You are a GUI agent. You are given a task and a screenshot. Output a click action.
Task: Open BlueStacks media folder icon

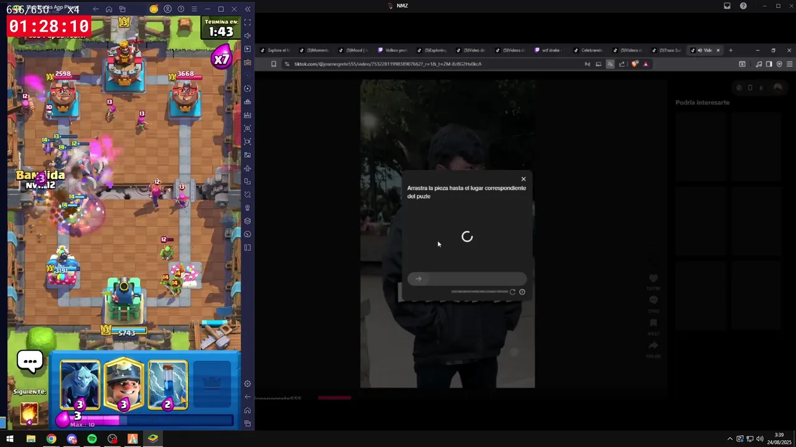[248, 155]
